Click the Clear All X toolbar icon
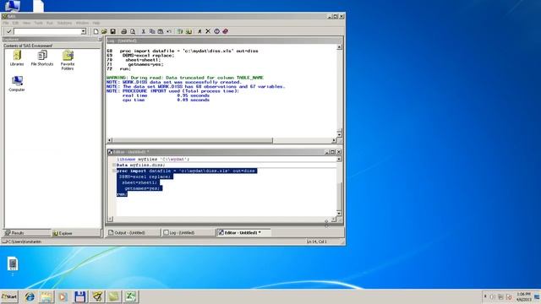541x304 pixels. (208, 31)
